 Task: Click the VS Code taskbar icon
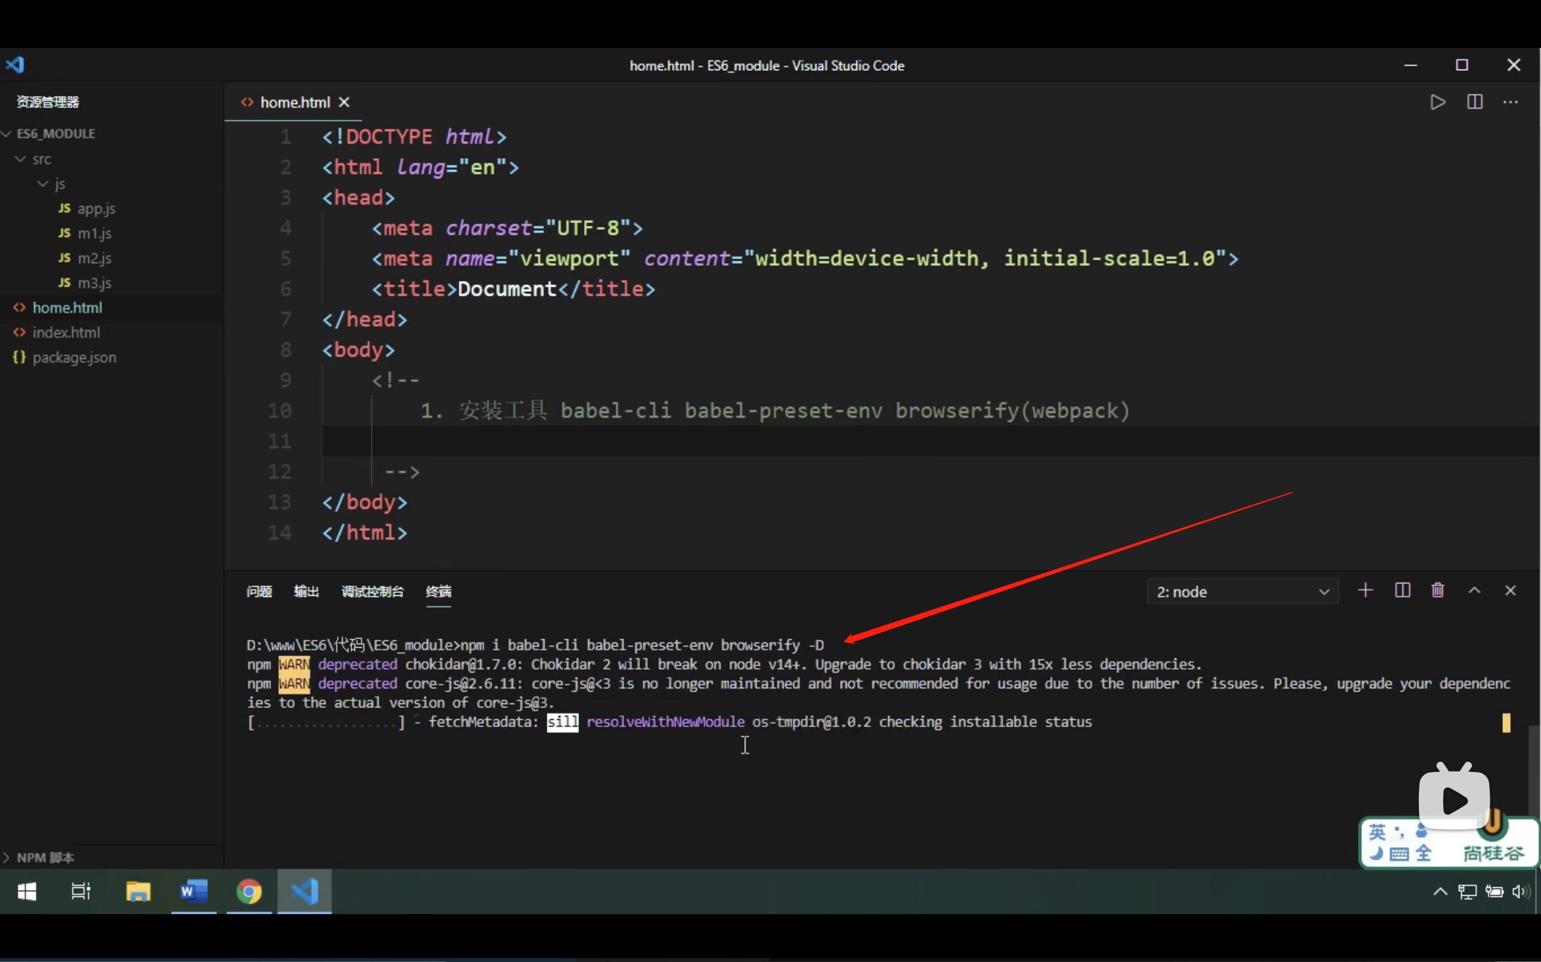click(305, 891)
